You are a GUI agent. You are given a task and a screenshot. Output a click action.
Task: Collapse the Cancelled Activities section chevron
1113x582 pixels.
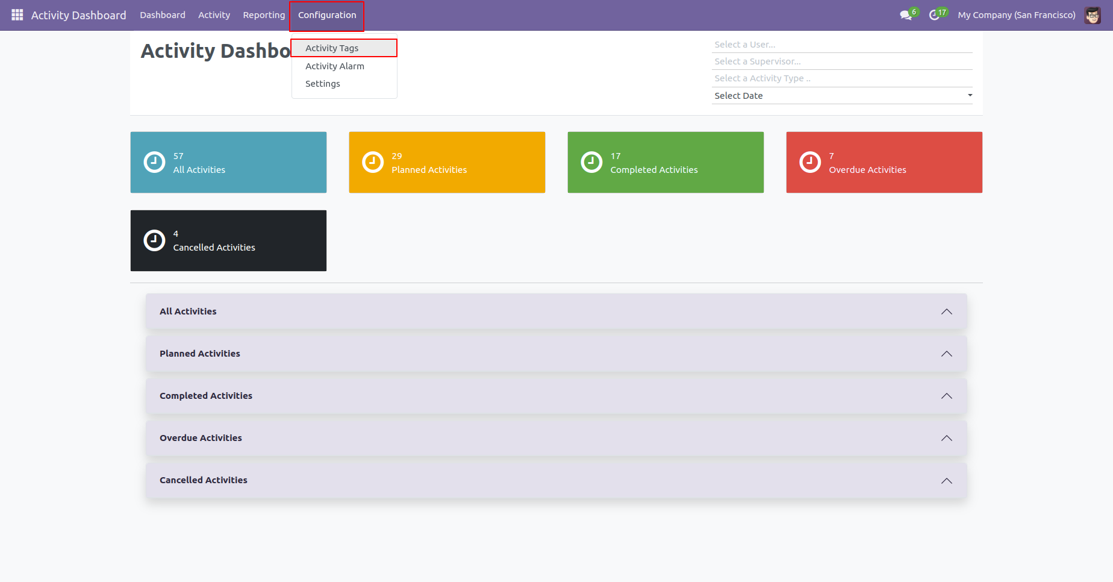pyautogui.click(x=947, y=481)
